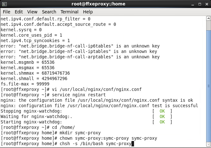Minimize the terminal window

coord(192,4)
